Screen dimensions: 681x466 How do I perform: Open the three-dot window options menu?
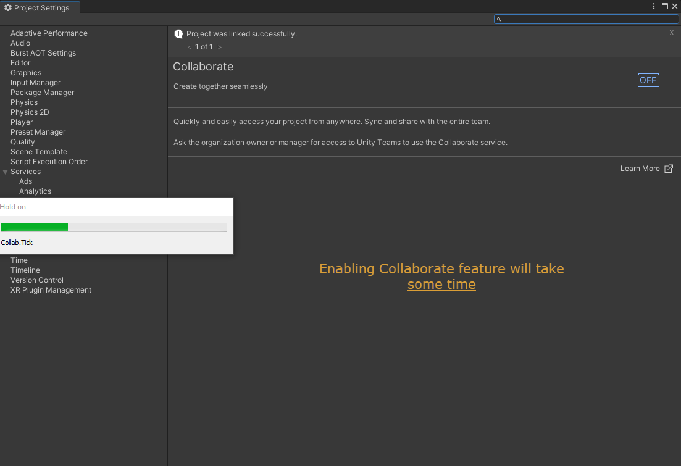(x=654, y=6)
